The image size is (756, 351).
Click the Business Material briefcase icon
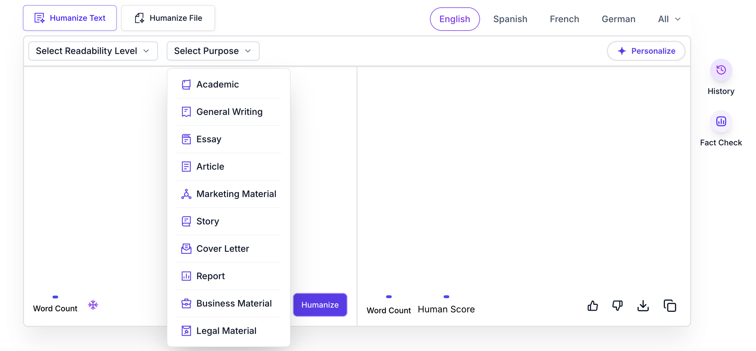pyautogui.click(x=186, y=303)
